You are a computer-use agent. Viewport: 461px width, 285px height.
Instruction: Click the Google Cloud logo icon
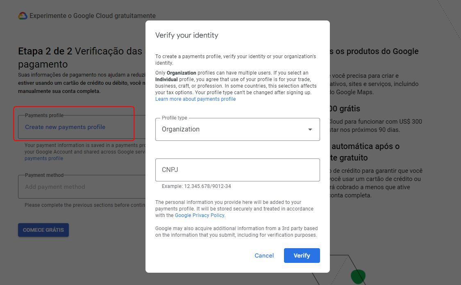(x=23, y=16)
